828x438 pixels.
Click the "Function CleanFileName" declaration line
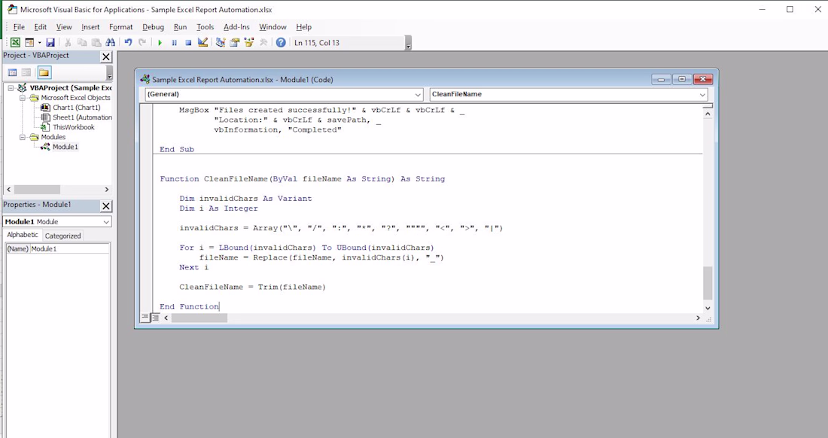tap(302, 179)
